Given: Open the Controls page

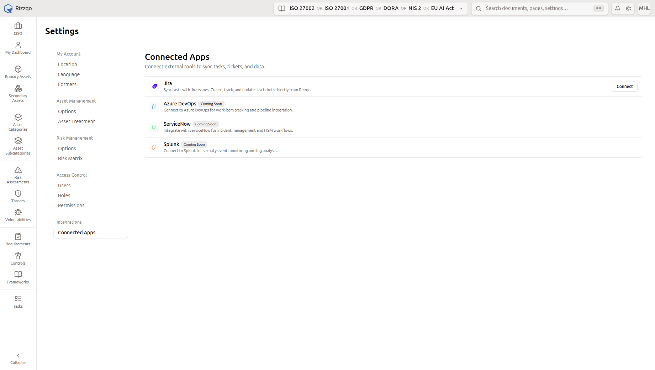Looking at the screenshot, I should click(18, 259).
